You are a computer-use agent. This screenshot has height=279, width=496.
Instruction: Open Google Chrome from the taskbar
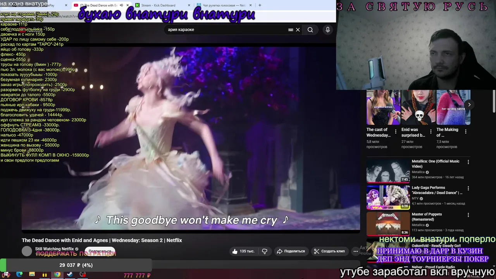[x=57, y=275]
